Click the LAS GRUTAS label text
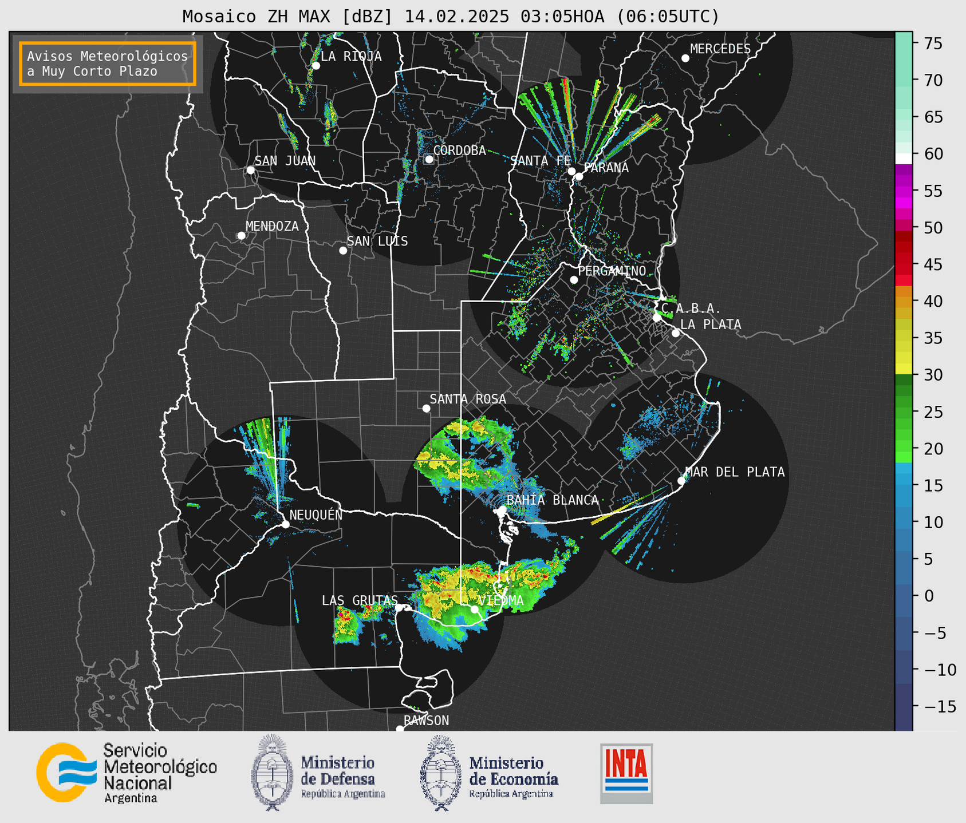 360,600
